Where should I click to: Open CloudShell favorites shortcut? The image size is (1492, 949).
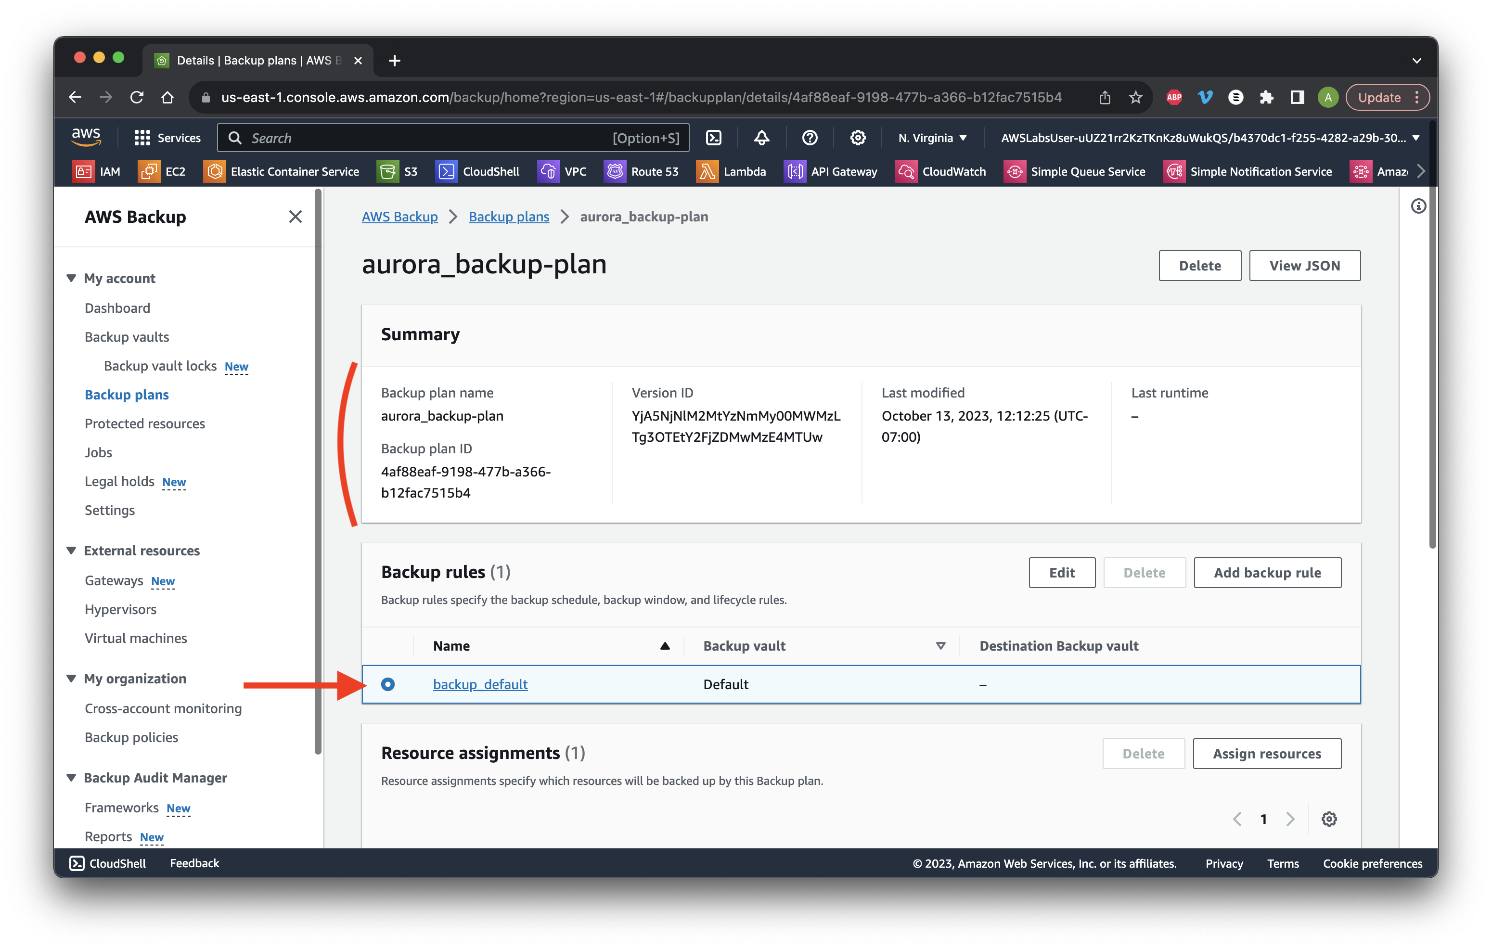click(478, 171)
